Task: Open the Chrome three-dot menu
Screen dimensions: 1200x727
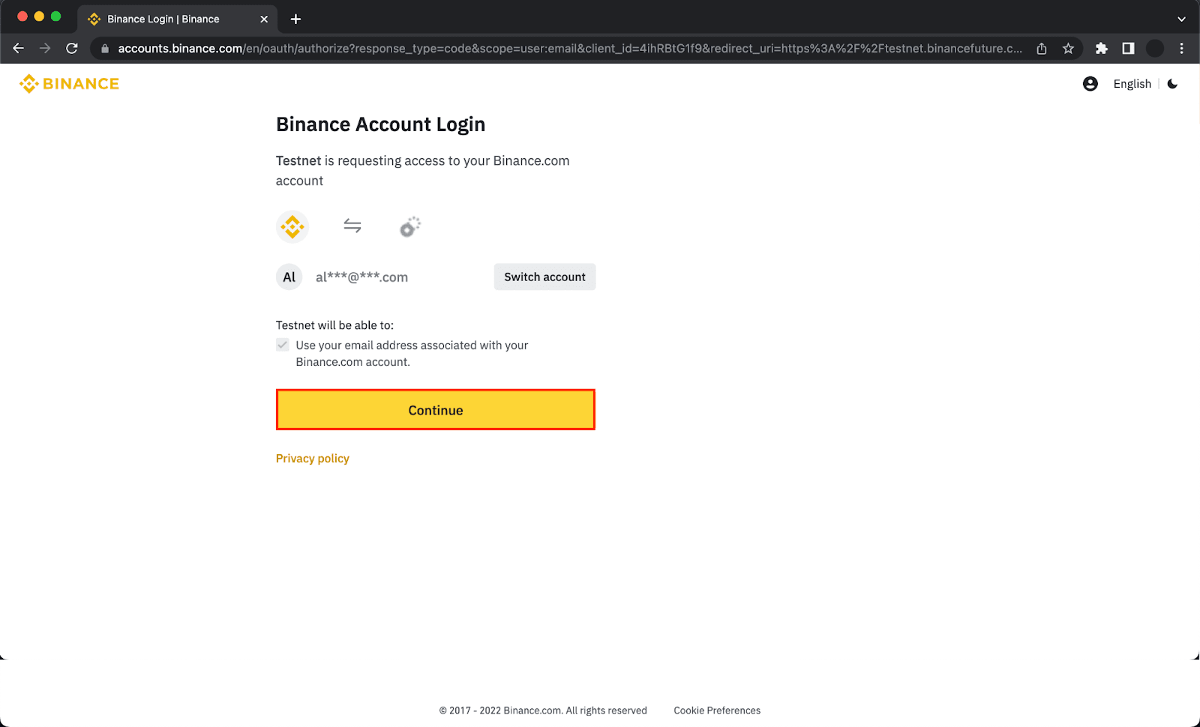Action: pyautogui.click(x=1182, y=49)
